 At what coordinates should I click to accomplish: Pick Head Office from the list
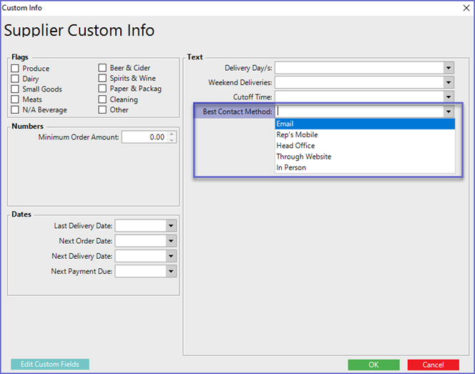coord(365,146)
